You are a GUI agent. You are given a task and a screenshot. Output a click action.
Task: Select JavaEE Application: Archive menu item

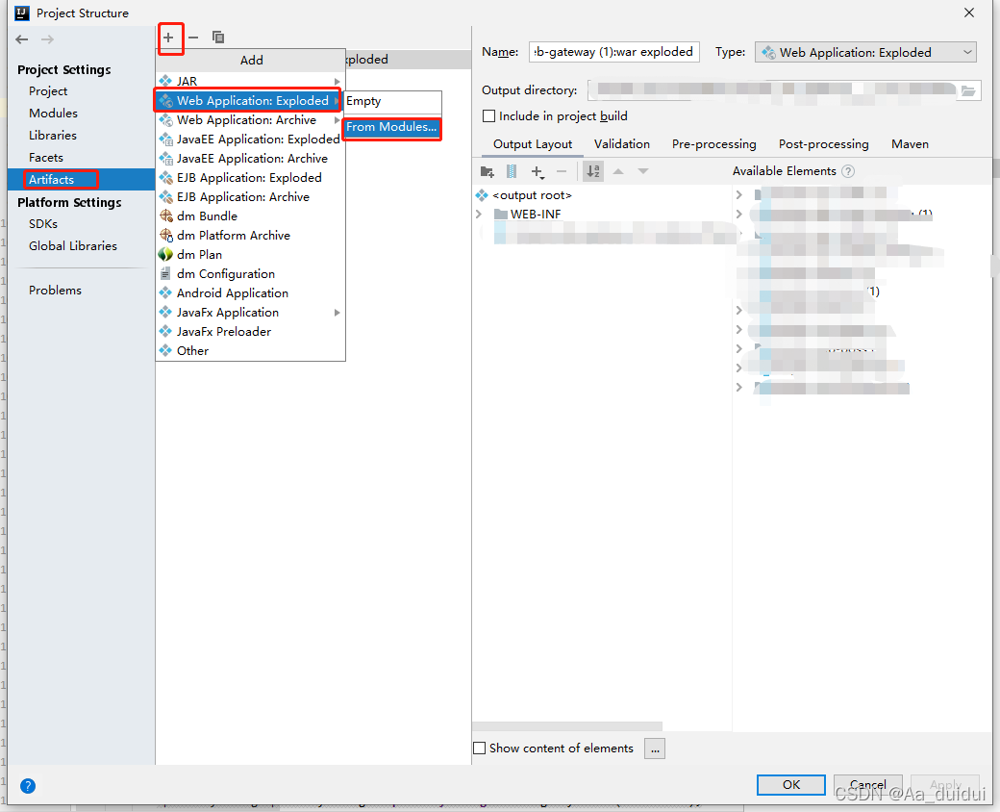coord(250,159)
